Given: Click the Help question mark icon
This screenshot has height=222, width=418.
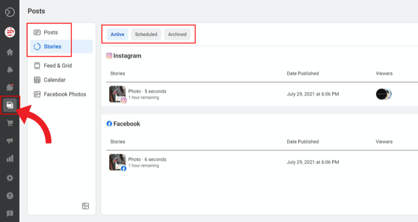Looking at the screenshot, I should (x=9, y=195).
